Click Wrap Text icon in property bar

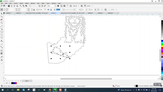tap(106, 10)
